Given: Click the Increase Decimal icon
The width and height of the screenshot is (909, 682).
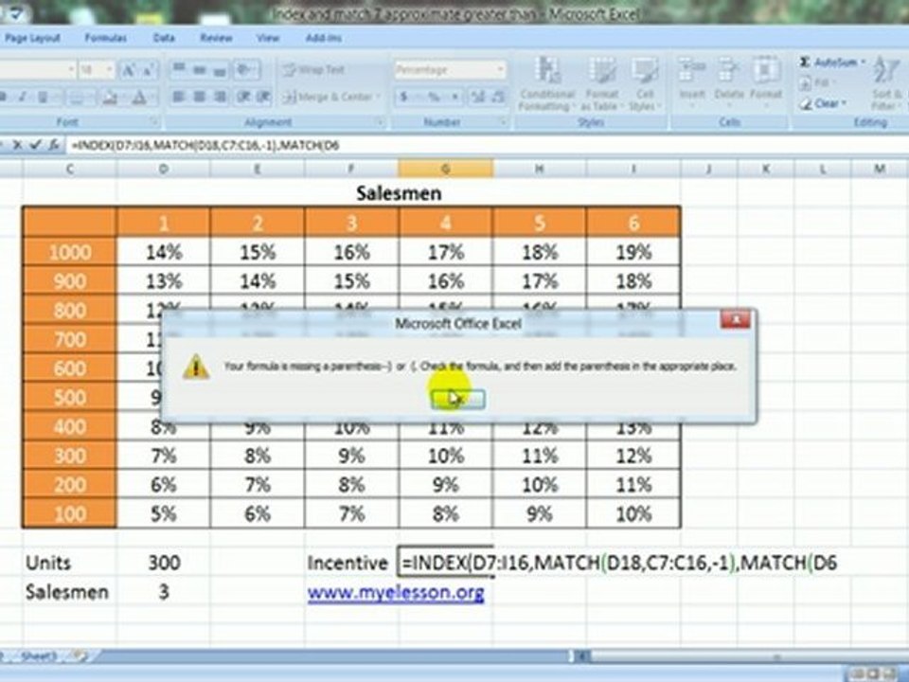Looking at the screenshot, I should pyautogui.click(x=477, y=97).
